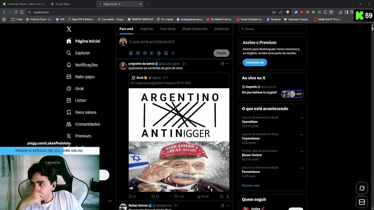Image resolution: width=374 pixels, height=210 pixels.
Task: Add location tag in composer
Action: coord(173,53)
